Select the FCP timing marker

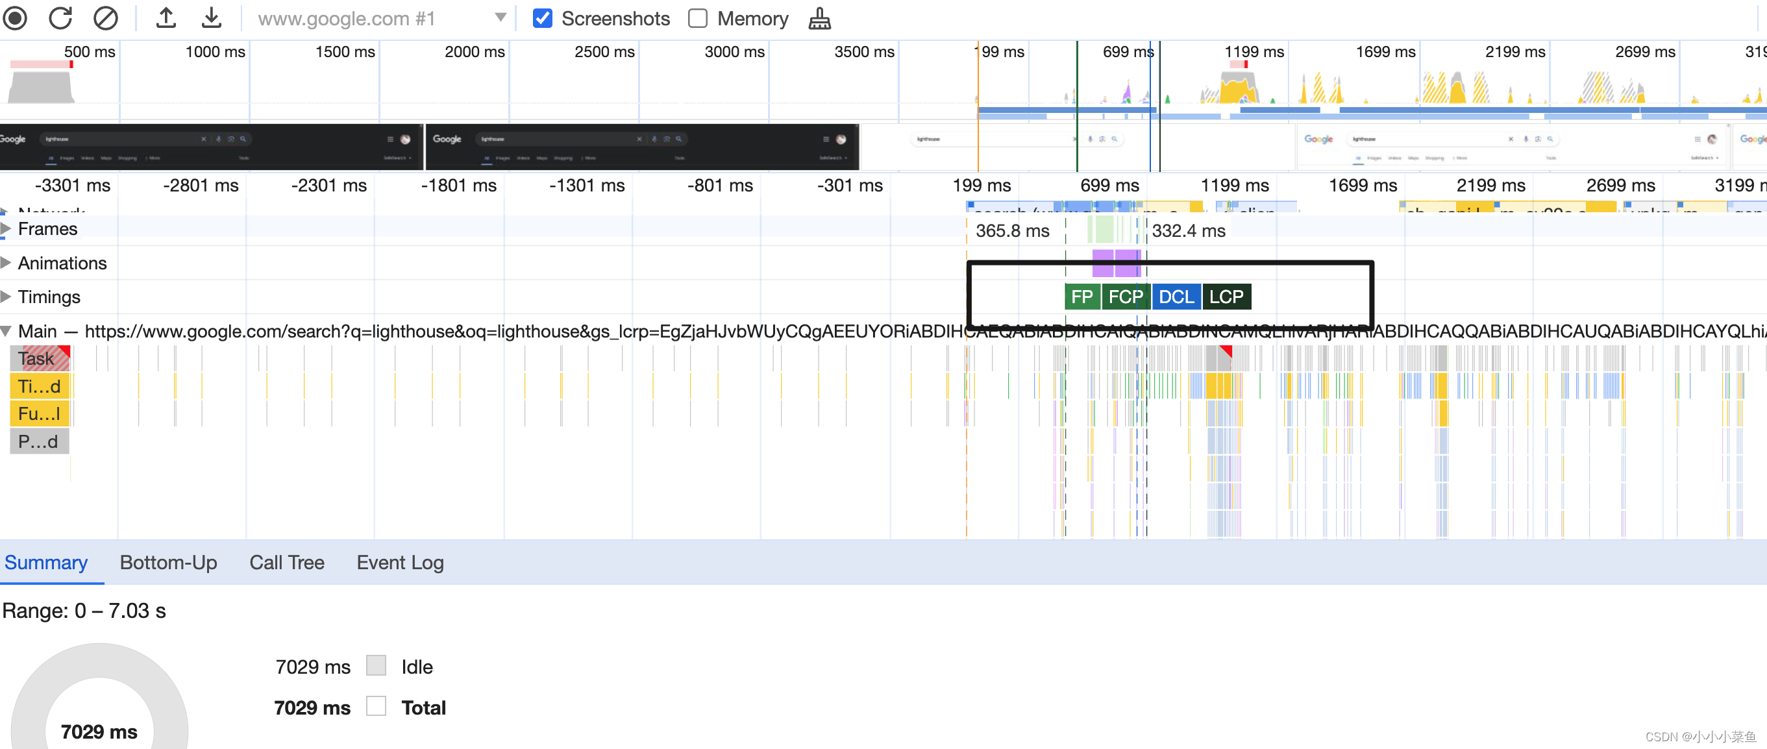(1126, 297)
